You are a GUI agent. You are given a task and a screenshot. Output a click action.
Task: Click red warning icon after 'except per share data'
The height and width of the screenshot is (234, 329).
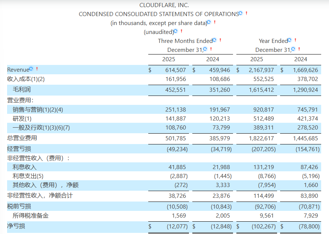214,22
